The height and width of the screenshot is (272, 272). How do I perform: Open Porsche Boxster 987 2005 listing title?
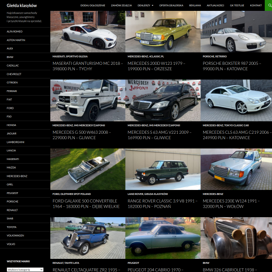point(232,66)
